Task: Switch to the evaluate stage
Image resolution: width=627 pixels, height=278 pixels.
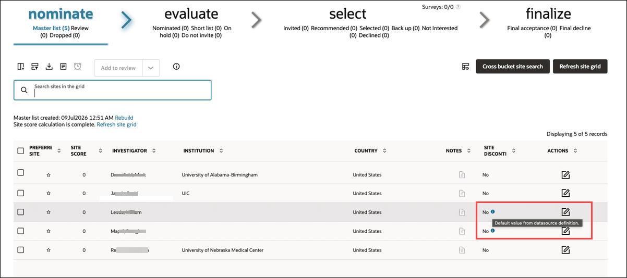Action: click(x=191, y=14)
